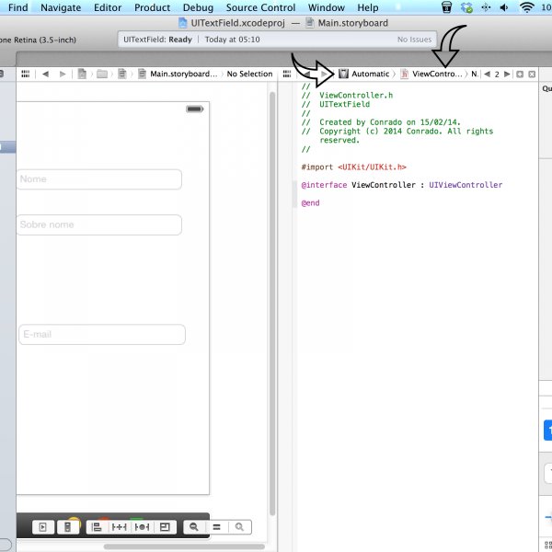Open the trash-can menu bar icon
This screenshot has height=552, width=552.
(446, 7)
